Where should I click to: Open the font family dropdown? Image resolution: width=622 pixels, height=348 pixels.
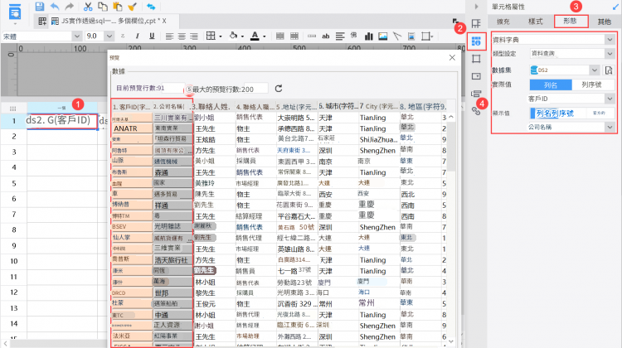pos(76,36)
